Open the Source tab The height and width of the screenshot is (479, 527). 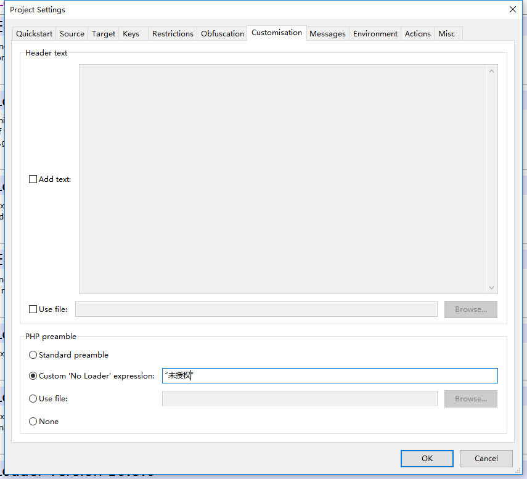71,33
